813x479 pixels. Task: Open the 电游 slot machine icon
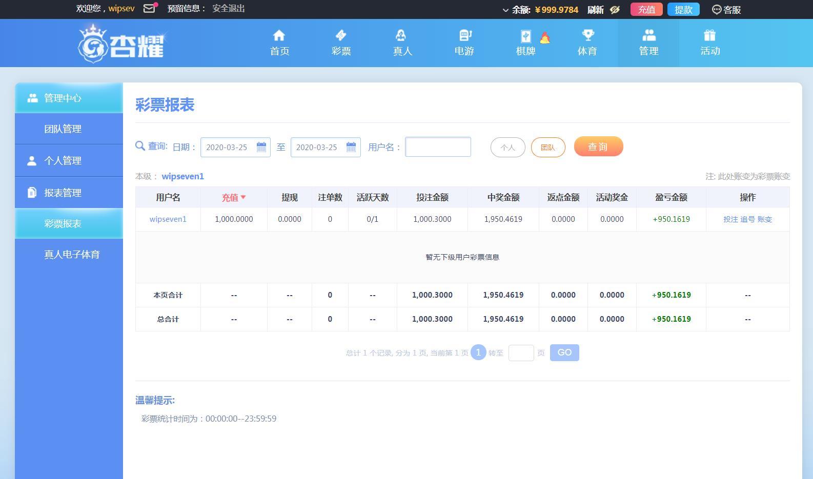click(x=465, y=35)
